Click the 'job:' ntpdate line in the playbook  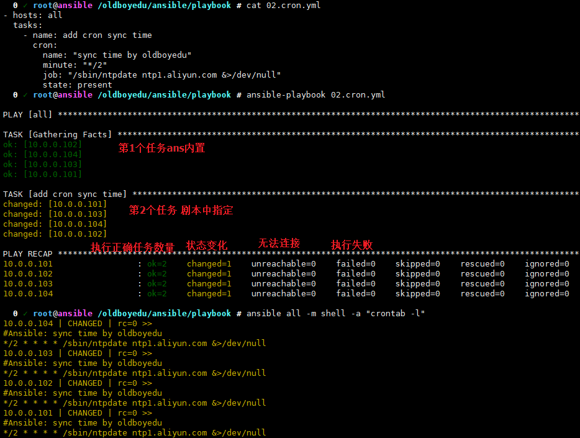pos(161,75)
